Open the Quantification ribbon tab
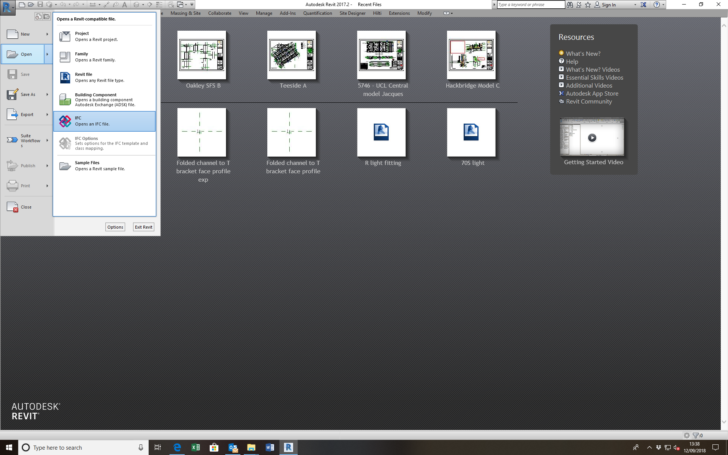This screenshot has width=728, height=455. click(317, 13)
